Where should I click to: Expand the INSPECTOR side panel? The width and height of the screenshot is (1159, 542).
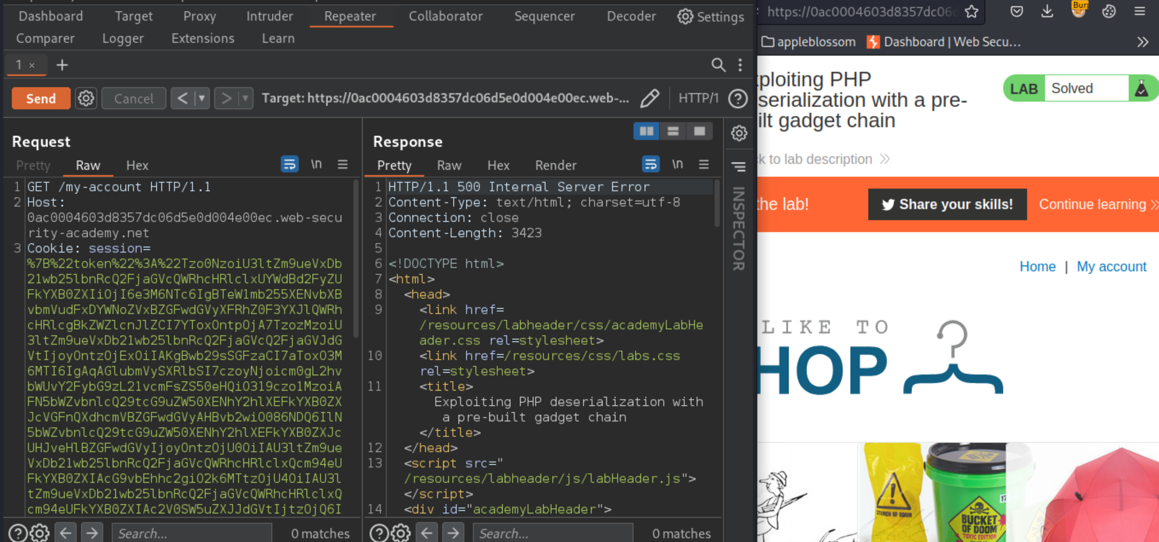click(x=739, y=228)
